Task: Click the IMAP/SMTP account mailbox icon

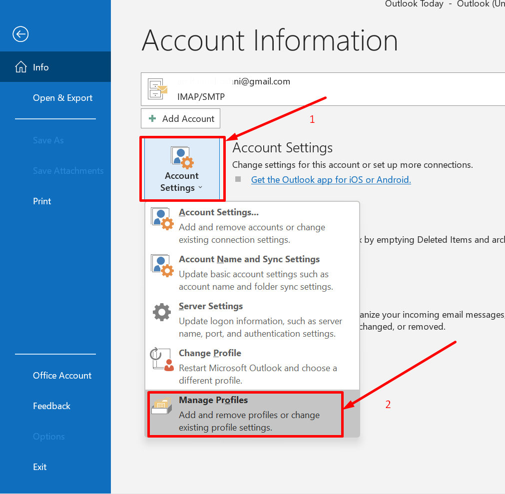Action: [157, 89]
